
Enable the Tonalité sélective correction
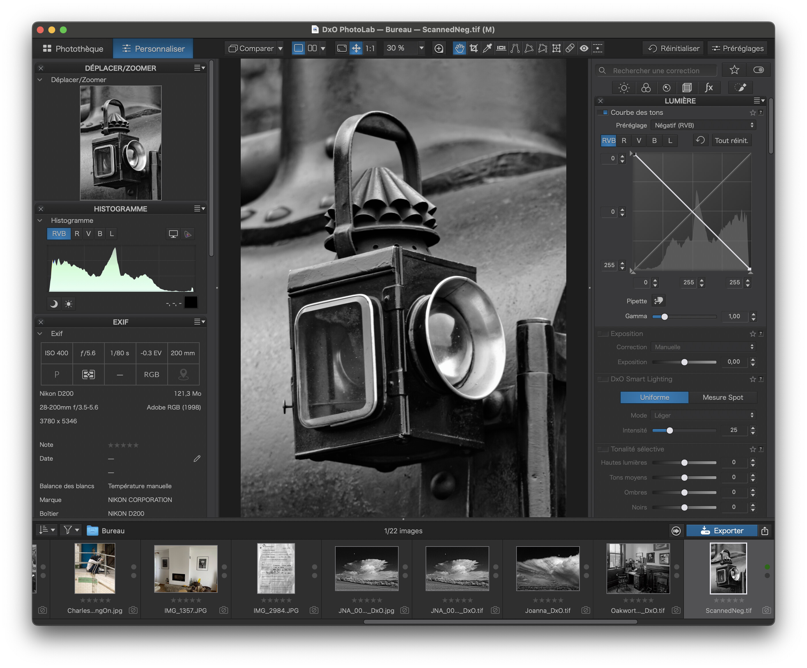[602, 449]
